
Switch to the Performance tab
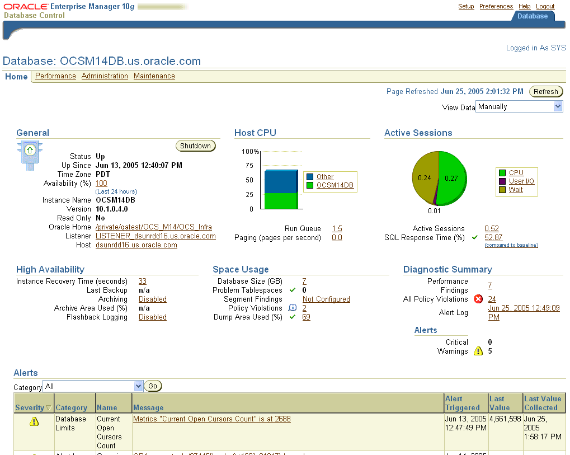coord(55,76)
